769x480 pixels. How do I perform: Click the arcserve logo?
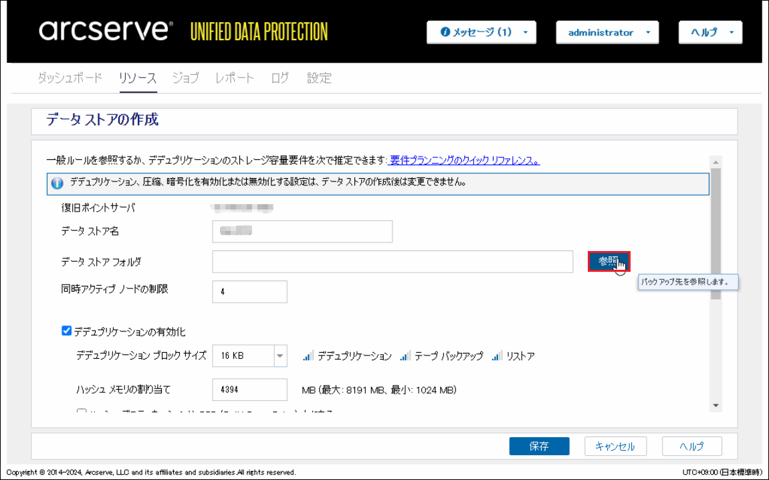pyautogui.click(x=106, y=30)
